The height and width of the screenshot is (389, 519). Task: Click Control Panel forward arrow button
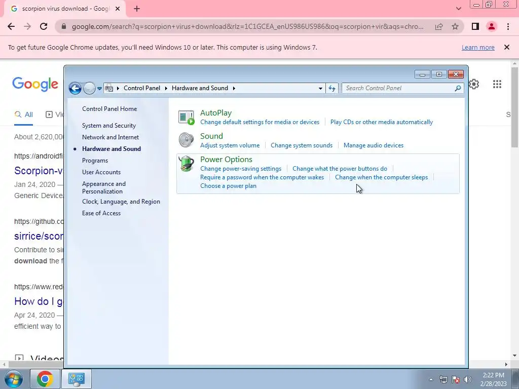(89, 88)
